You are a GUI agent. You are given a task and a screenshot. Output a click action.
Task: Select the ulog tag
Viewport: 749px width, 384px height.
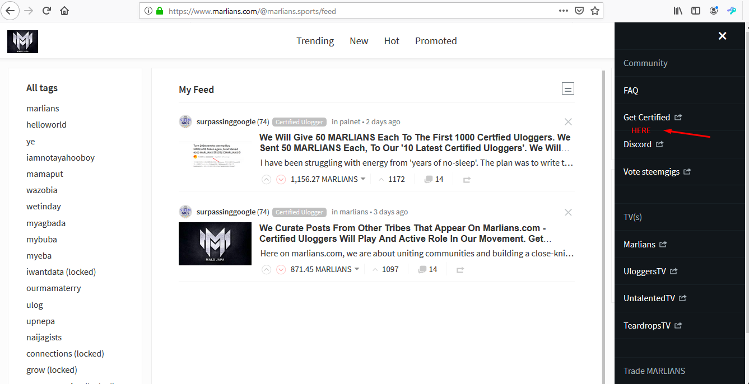pyautogui.click(x=35, y=305)
